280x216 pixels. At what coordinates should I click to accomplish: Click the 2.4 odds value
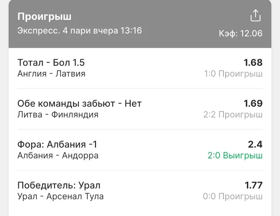[x=255, y=145]
